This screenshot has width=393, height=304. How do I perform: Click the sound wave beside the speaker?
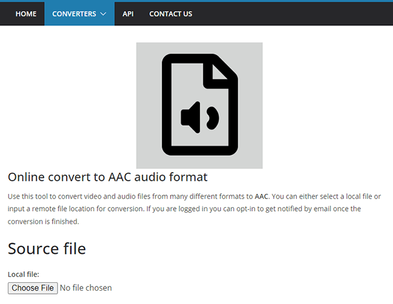pos(213,118)
